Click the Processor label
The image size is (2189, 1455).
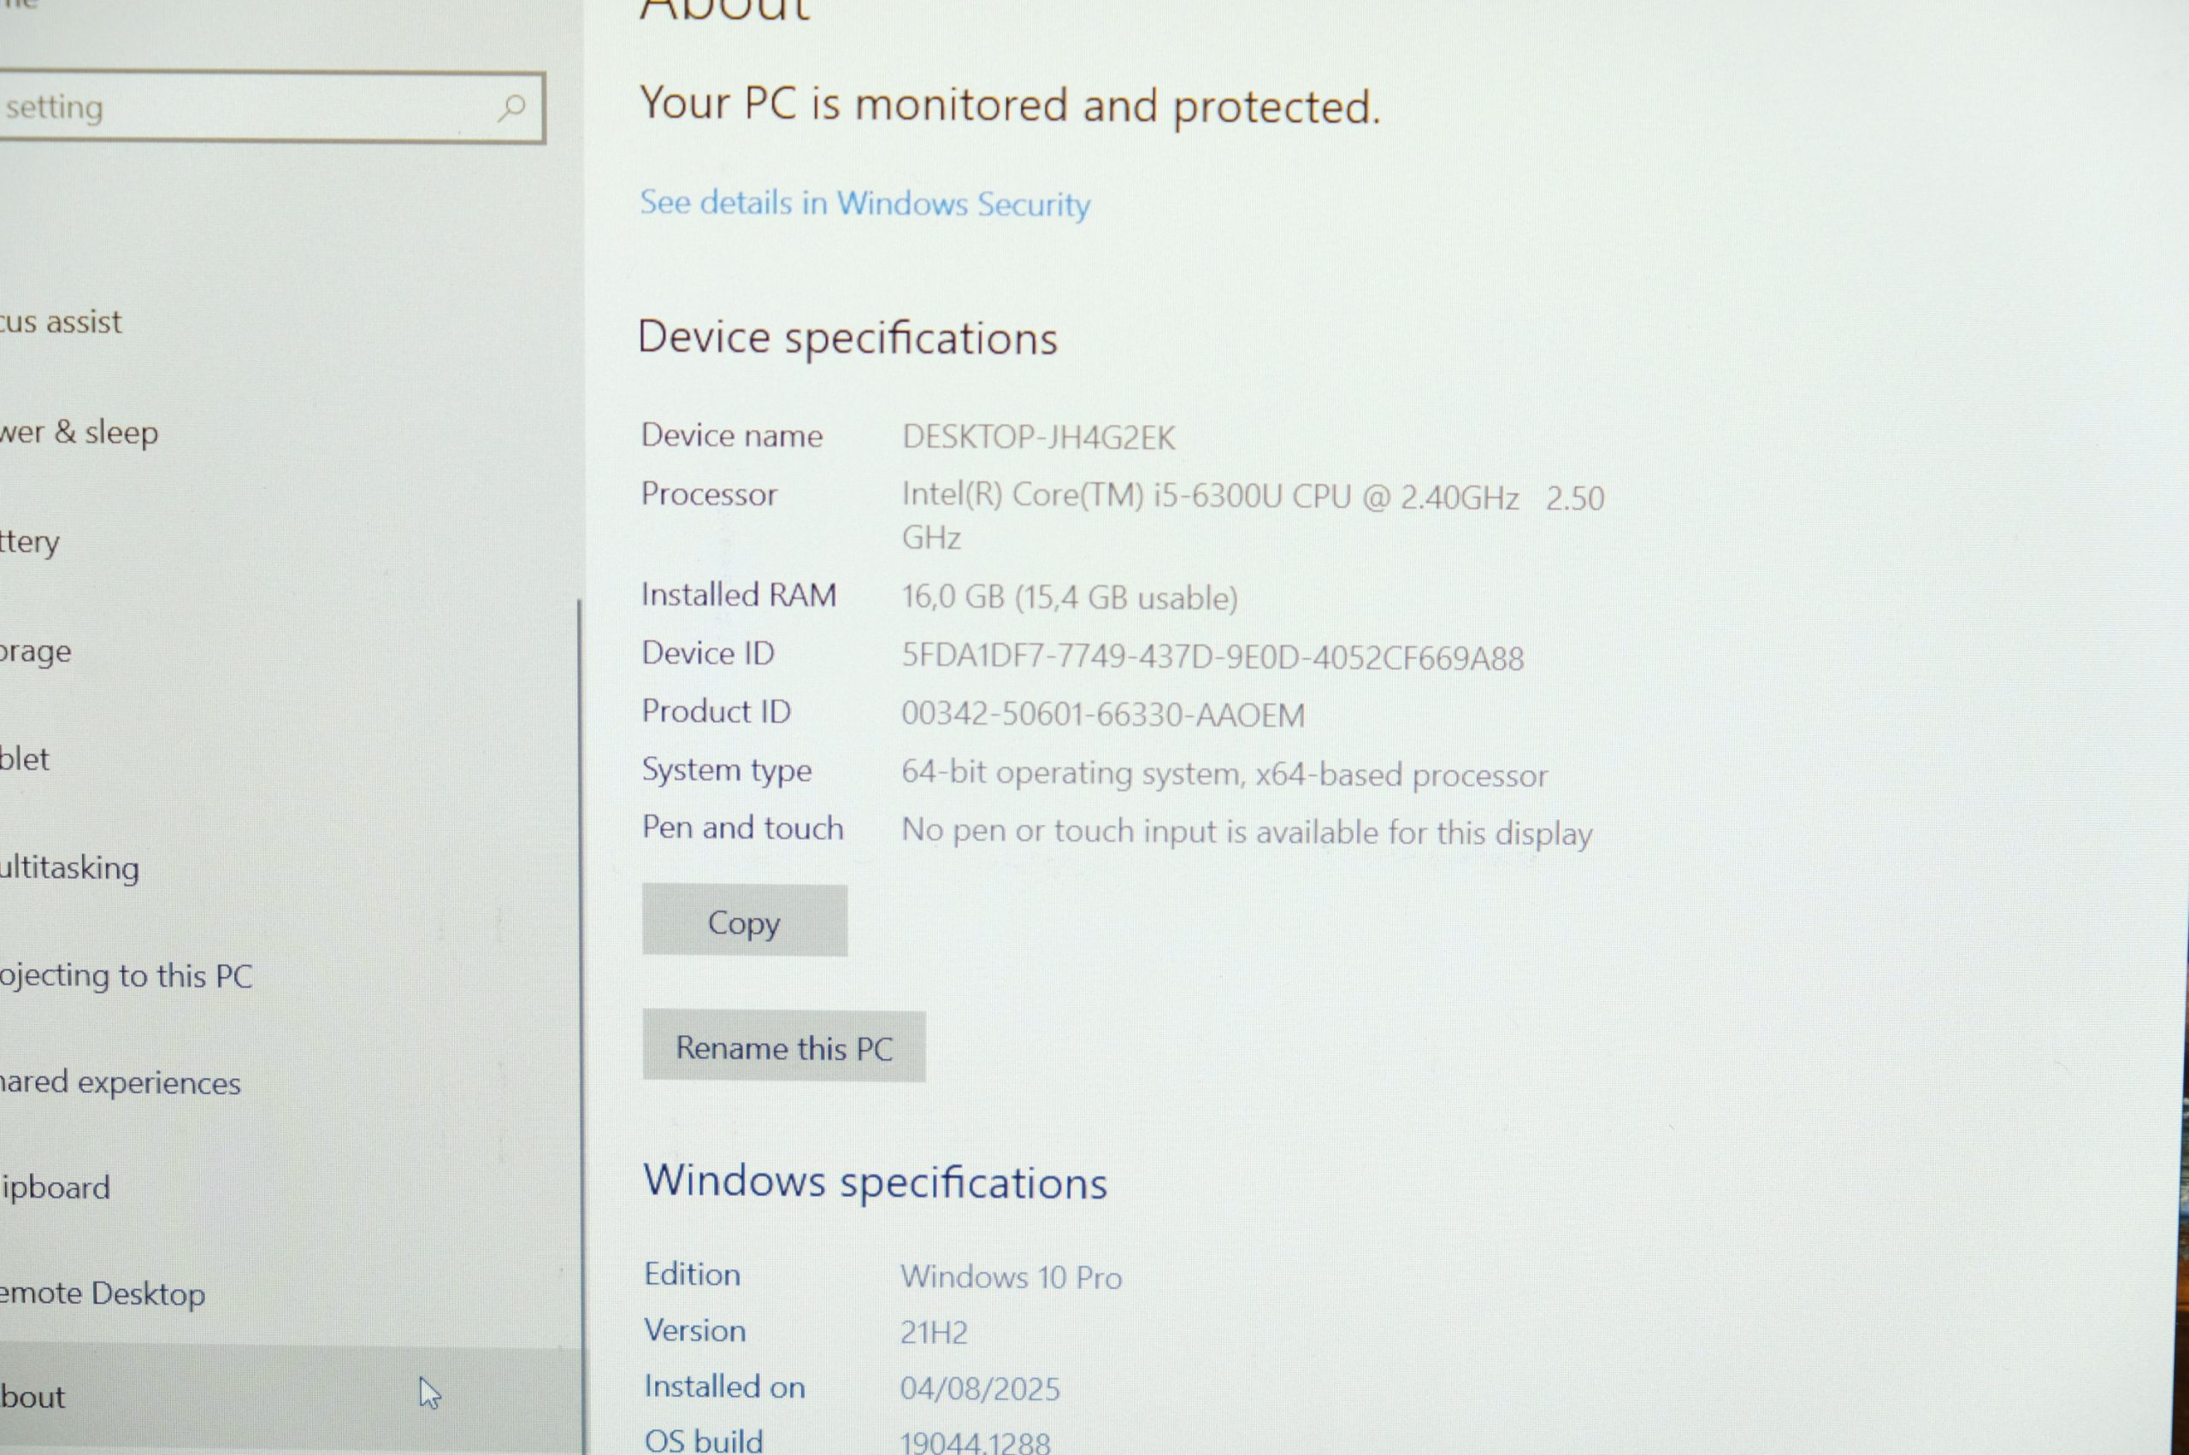click(709, 493)
